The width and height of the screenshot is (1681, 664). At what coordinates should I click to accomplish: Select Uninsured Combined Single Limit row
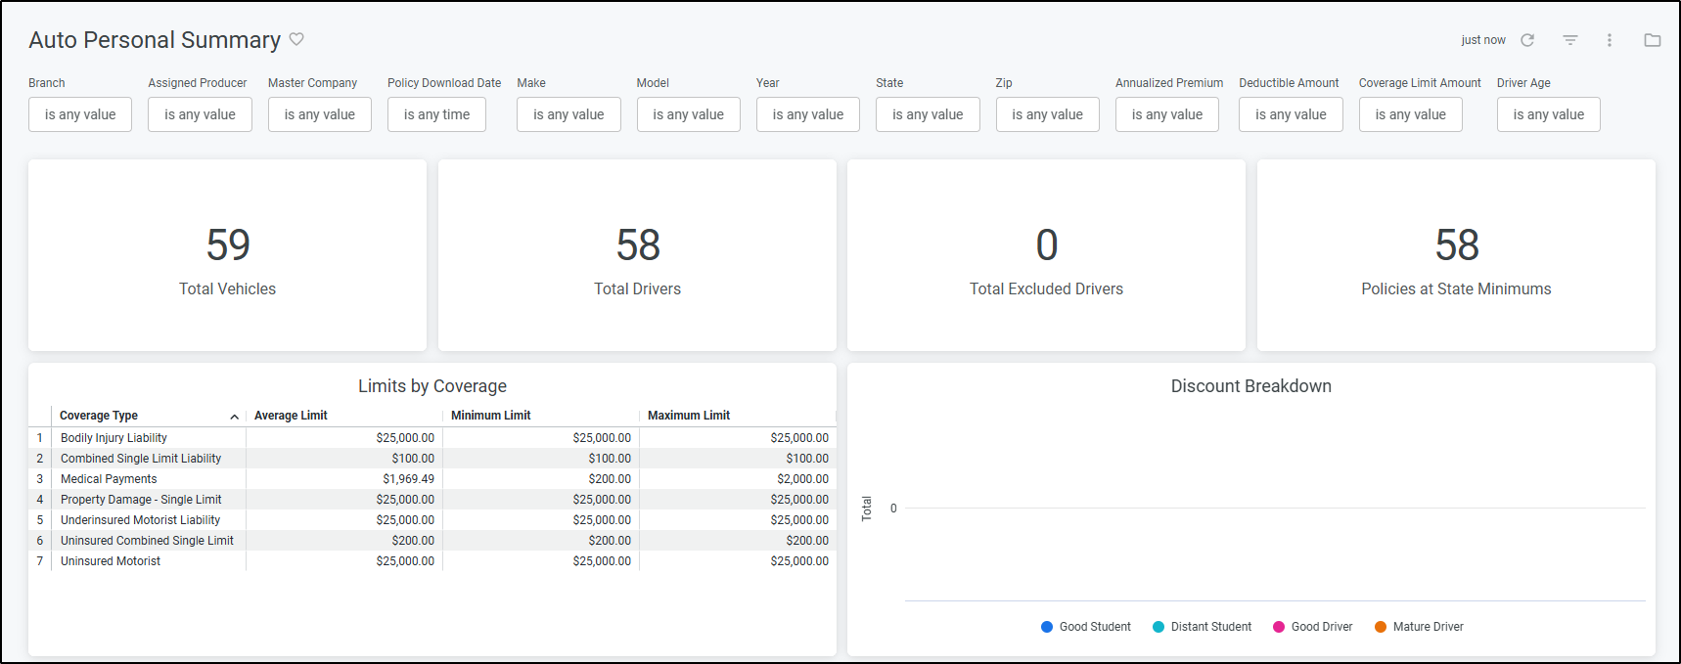tap(432, 541)
